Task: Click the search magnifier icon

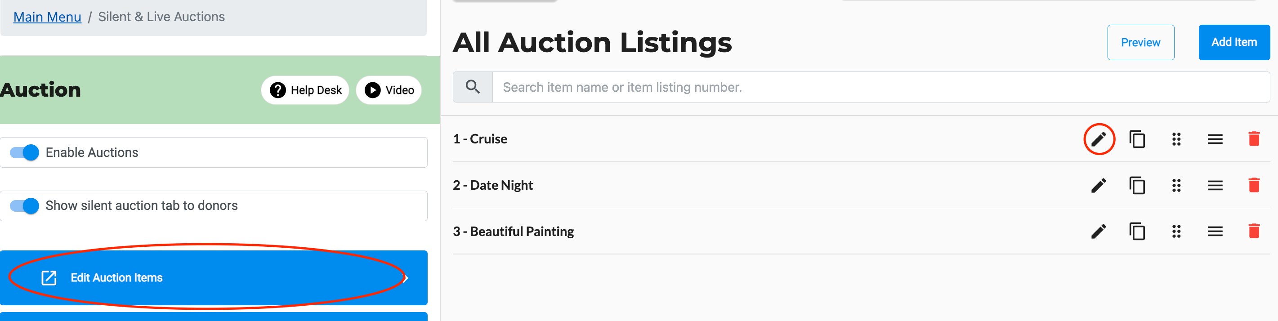Action: coord(473,87)
